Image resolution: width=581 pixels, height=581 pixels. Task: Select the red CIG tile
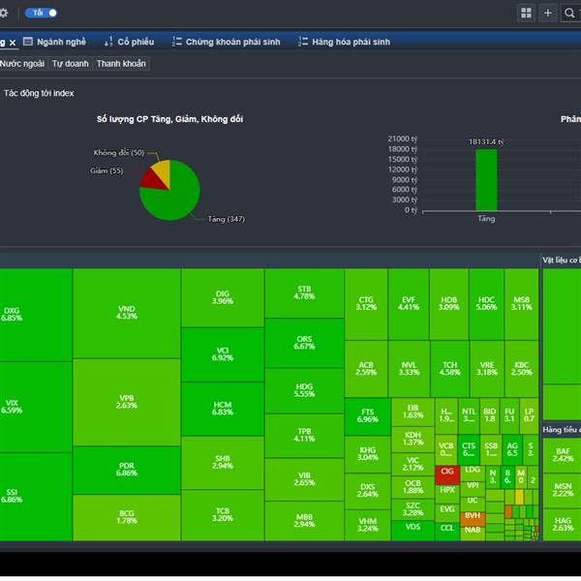(x=447, y=474)
